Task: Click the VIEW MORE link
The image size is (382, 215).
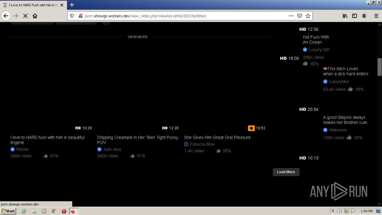Action: click(138, 37)
